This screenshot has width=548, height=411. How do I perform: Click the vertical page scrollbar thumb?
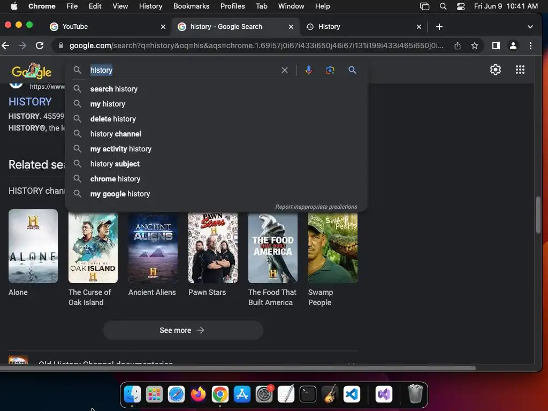[x=538, y=215]
